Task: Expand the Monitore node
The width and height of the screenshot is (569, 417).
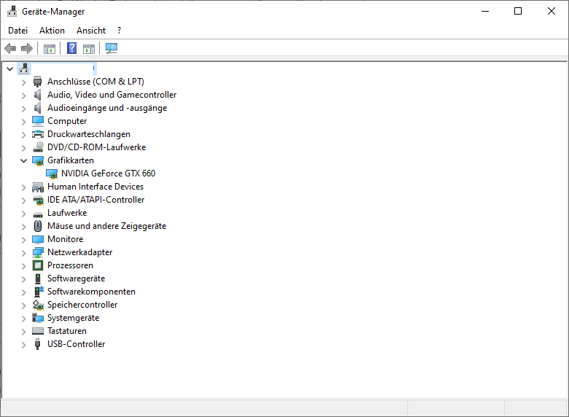Action: click(24, 239)
